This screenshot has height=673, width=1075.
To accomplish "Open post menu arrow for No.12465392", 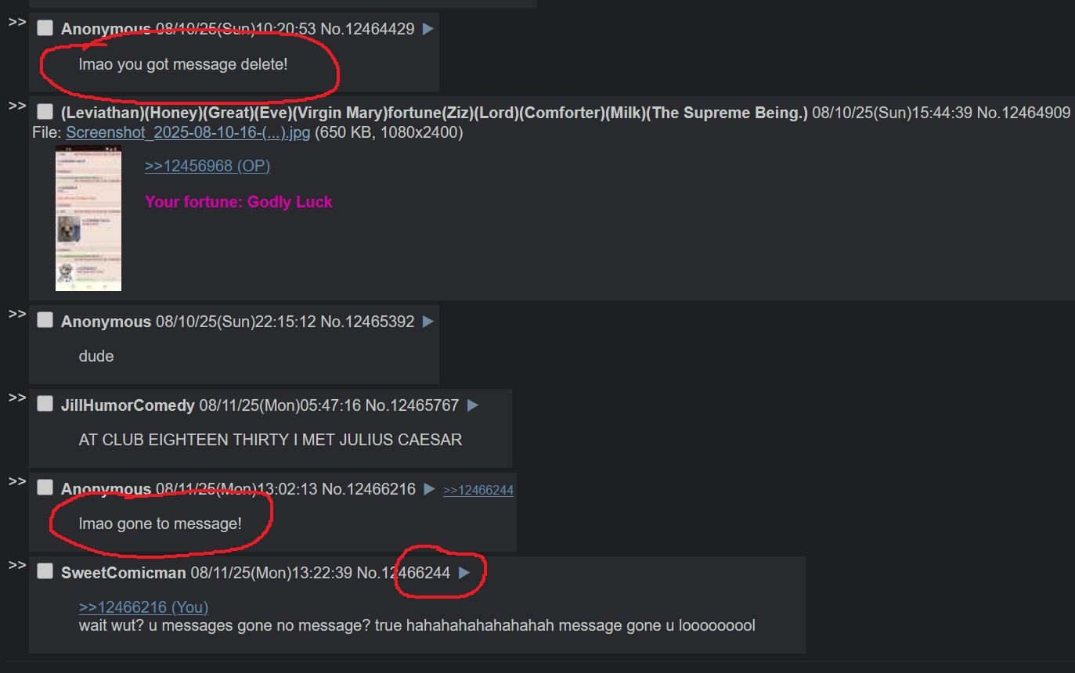I will coord(428,322).
